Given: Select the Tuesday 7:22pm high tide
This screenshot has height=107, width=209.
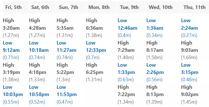Looking at the screenshot, I should click(126, 94).
